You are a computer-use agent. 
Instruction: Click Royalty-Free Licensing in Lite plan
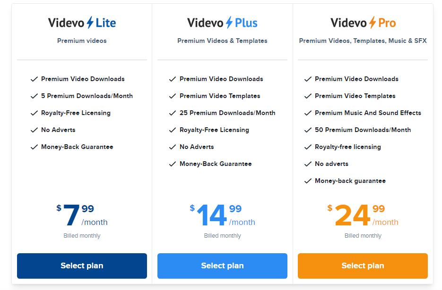[x=76, y=113]
